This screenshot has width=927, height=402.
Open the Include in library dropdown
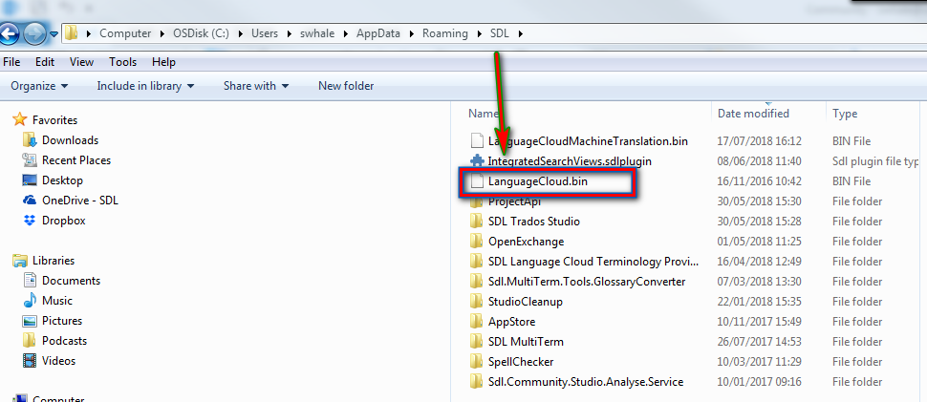point(145,86)
